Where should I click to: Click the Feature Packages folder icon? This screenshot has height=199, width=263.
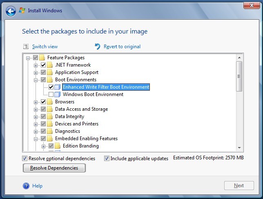42,58
